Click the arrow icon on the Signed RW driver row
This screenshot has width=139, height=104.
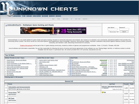point(109,73)
